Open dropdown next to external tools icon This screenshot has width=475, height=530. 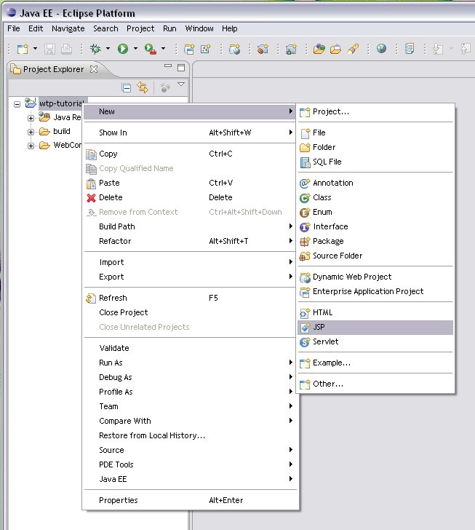[x=163, y=49]
